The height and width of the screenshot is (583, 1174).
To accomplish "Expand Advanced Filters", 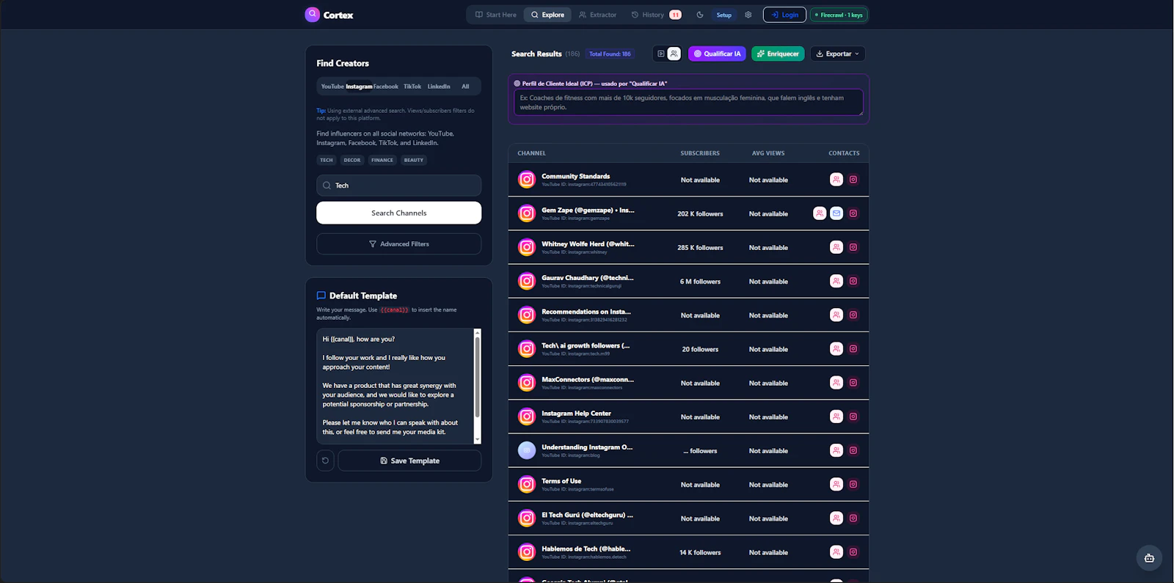I will 399,243.
